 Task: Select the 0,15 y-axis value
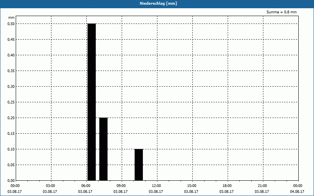pyautogui.click(x=11, y=134)
